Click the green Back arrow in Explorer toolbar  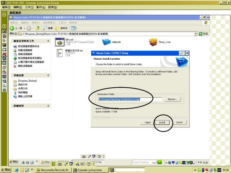pyautogui.click(x=12, y=28)
